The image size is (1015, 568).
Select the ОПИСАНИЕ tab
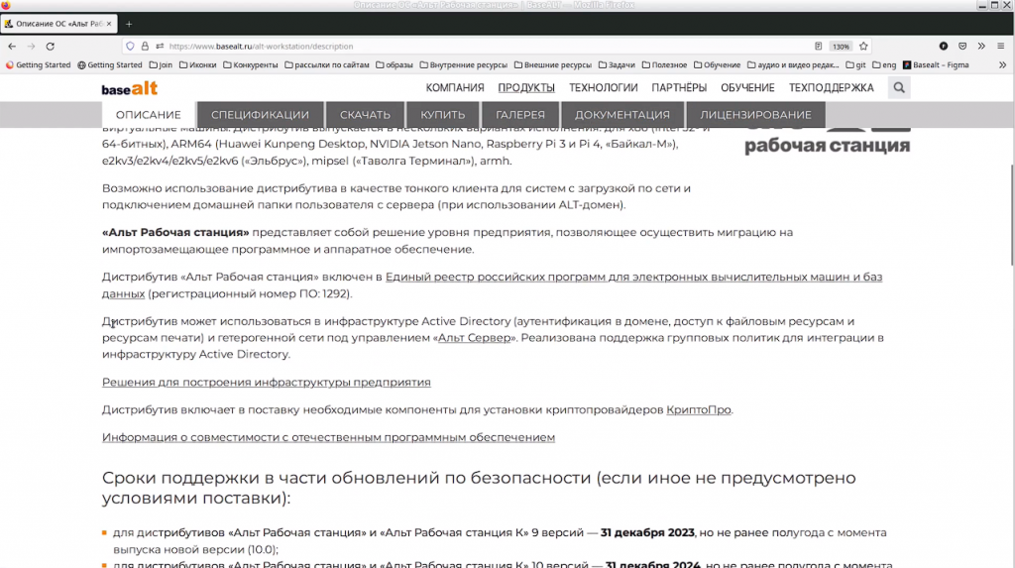[x=149, y=115]
